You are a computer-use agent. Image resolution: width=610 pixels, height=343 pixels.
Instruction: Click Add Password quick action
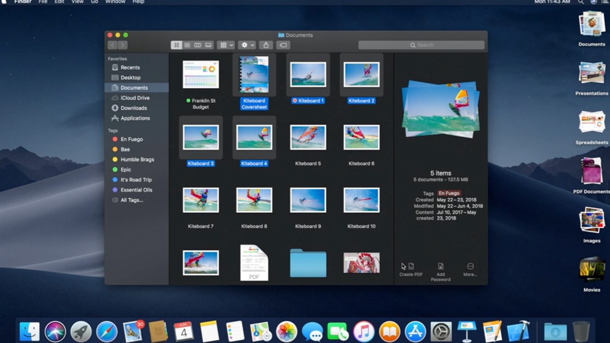pos(441,272)
